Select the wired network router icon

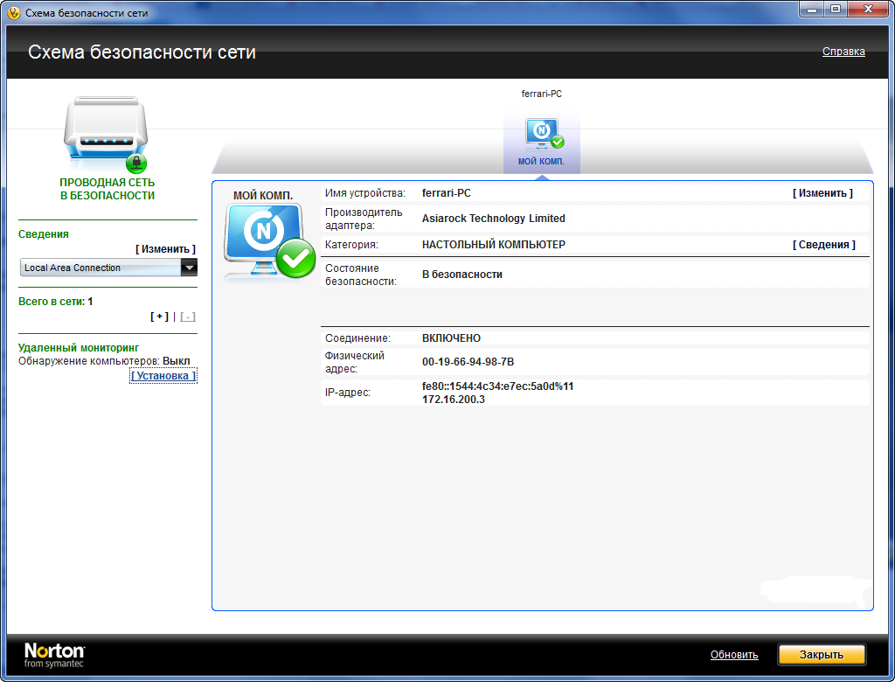pyautogui.click(x=106, y=133)
